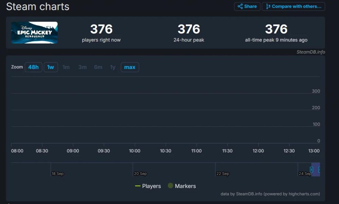Click the SteamDB.info credit text
The width and height of the screenshot is (339, 204).
(x=311, y=52)
